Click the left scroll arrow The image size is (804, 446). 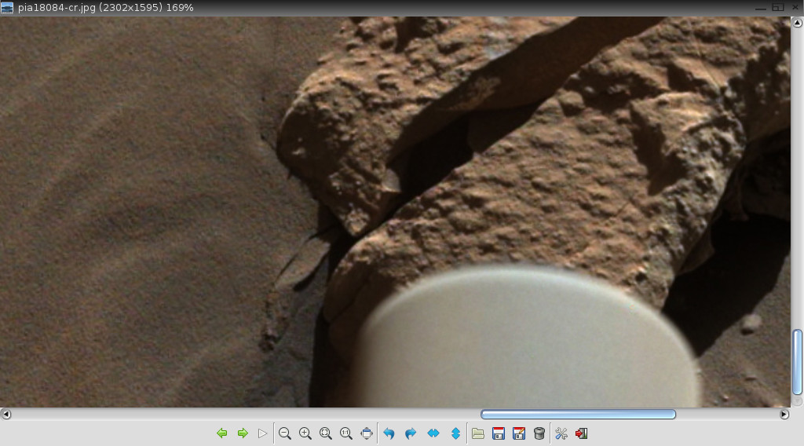click(x=5, y=415)
